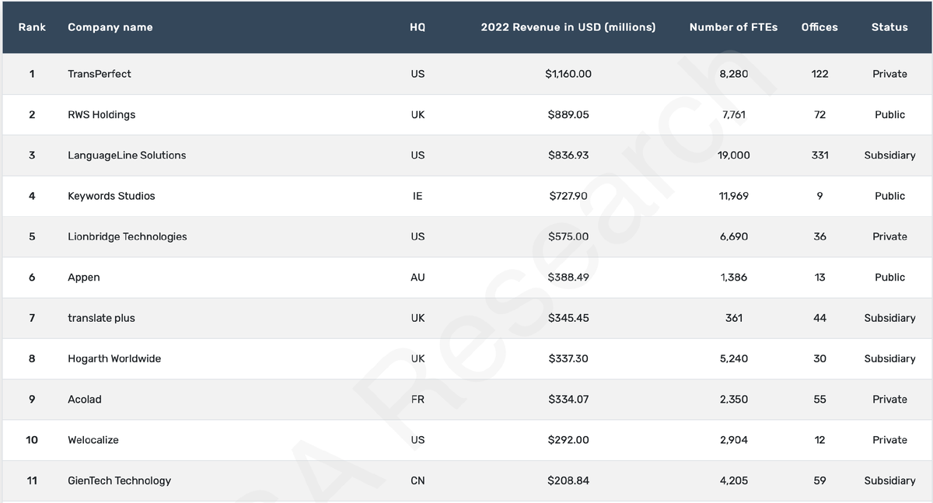Click the 6,690 FTEs value
Image resolution: width=933 pixels, height=503 pixels.
click(734, 236)
